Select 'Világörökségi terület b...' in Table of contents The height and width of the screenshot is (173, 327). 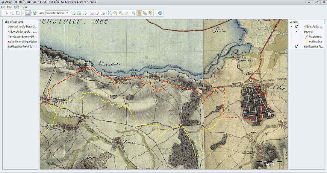(x=22, y=32)
